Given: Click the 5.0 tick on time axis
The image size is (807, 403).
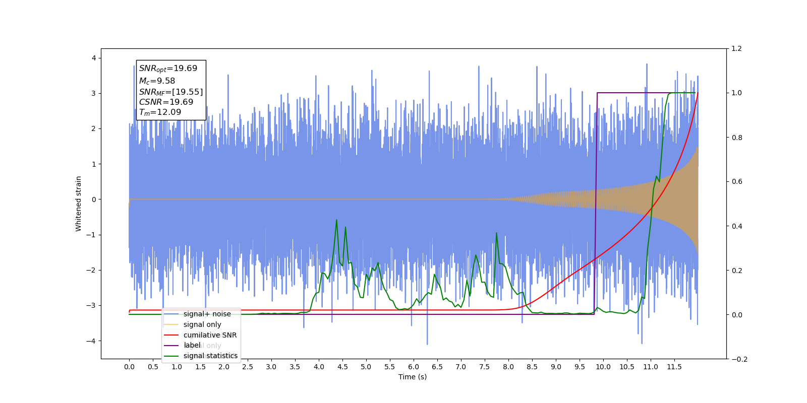Looking at the screenshot, I should (366, 367).
